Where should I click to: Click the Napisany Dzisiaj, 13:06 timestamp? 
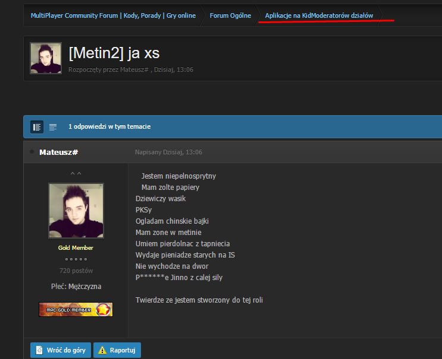point(168,152)
